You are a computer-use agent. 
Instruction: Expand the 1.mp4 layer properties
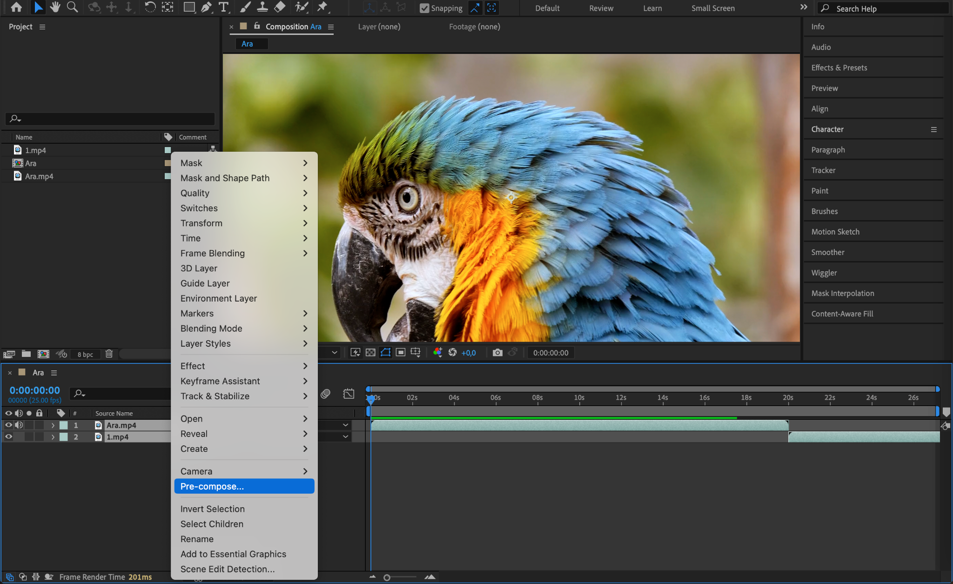53,437
